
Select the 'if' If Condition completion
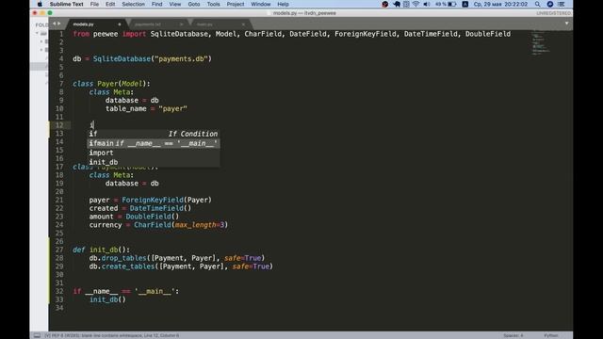154,134
